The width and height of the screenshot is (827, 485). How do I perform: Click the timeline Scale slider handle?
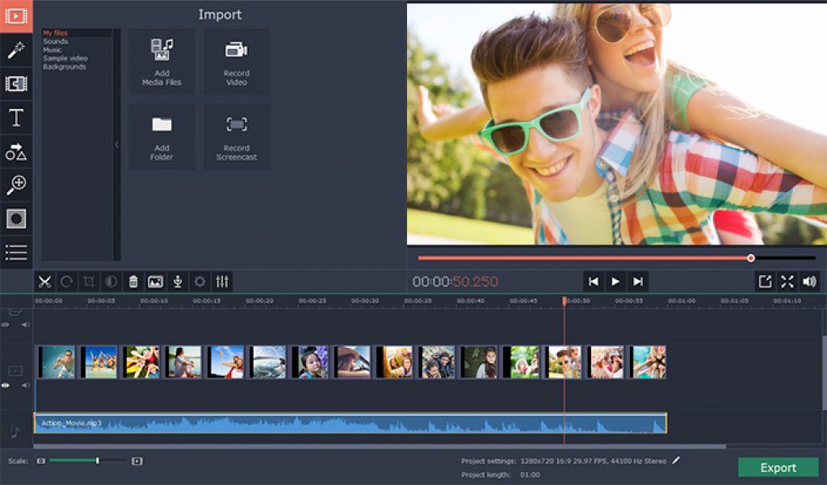click(97, 461)
